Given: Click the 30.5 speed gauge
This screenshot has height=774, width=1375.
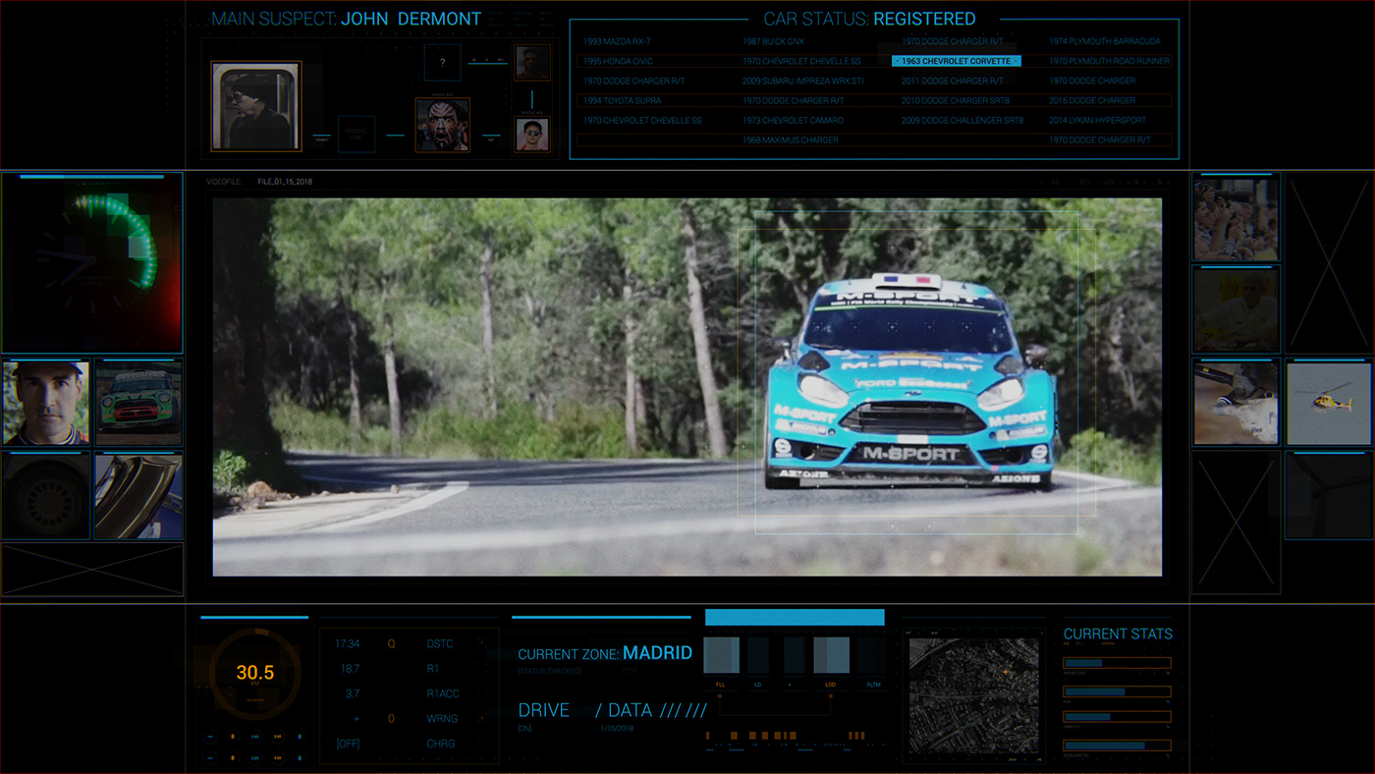Looking at the screenshot, I should pos(255,674).
